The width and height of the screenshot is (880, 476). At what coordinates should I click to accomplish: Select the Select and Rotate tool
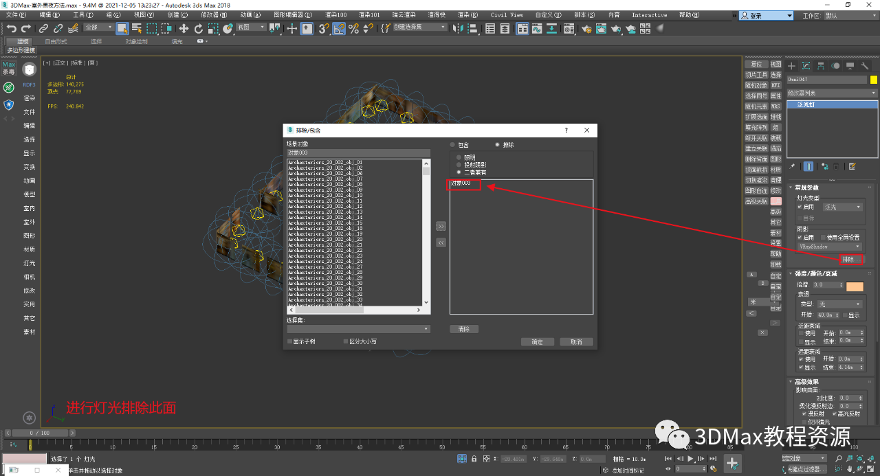pyautogui.click(x=199, y=29)
